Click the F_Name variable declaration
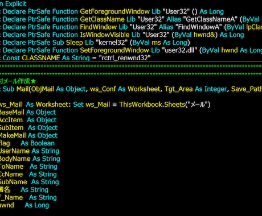The height and width of the screenshot is (216, 262). point(11,198)
